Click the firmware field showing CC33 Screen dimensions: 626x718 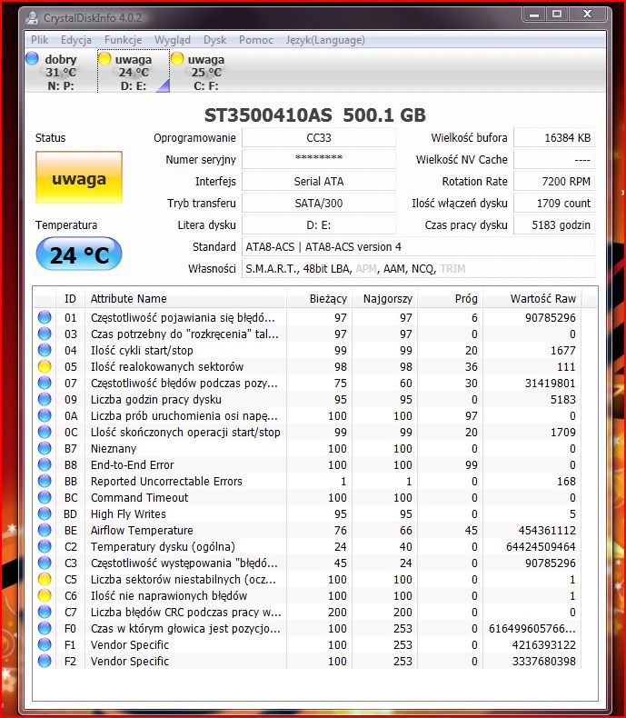tap(319, 137)
